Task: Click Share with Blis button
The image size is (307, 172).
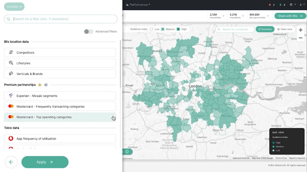Action: 290,16
